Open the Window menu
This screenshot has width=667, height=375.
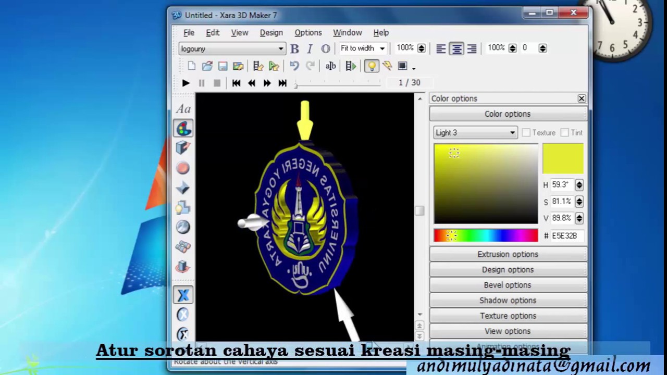(347, 32)
